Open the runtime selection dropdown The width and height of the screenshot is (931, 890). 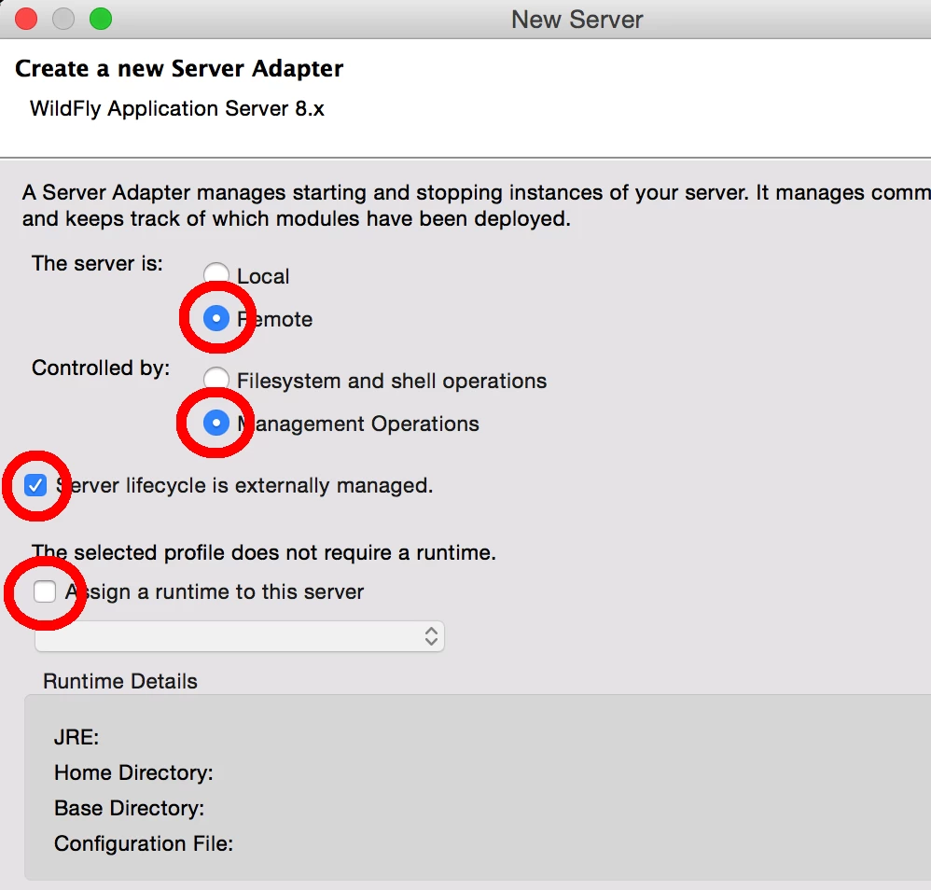(240, 636)
